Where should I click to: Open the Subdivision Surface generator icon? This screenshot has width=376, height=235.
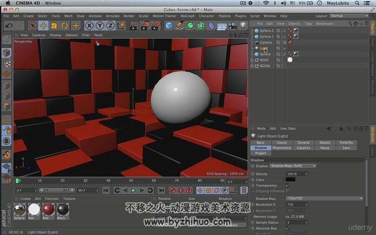tap(190, 25)
